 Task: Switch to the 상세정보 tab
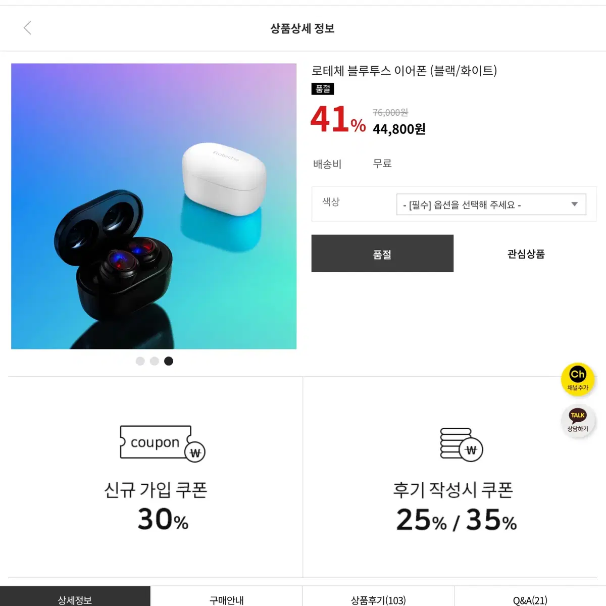[75, 597]
